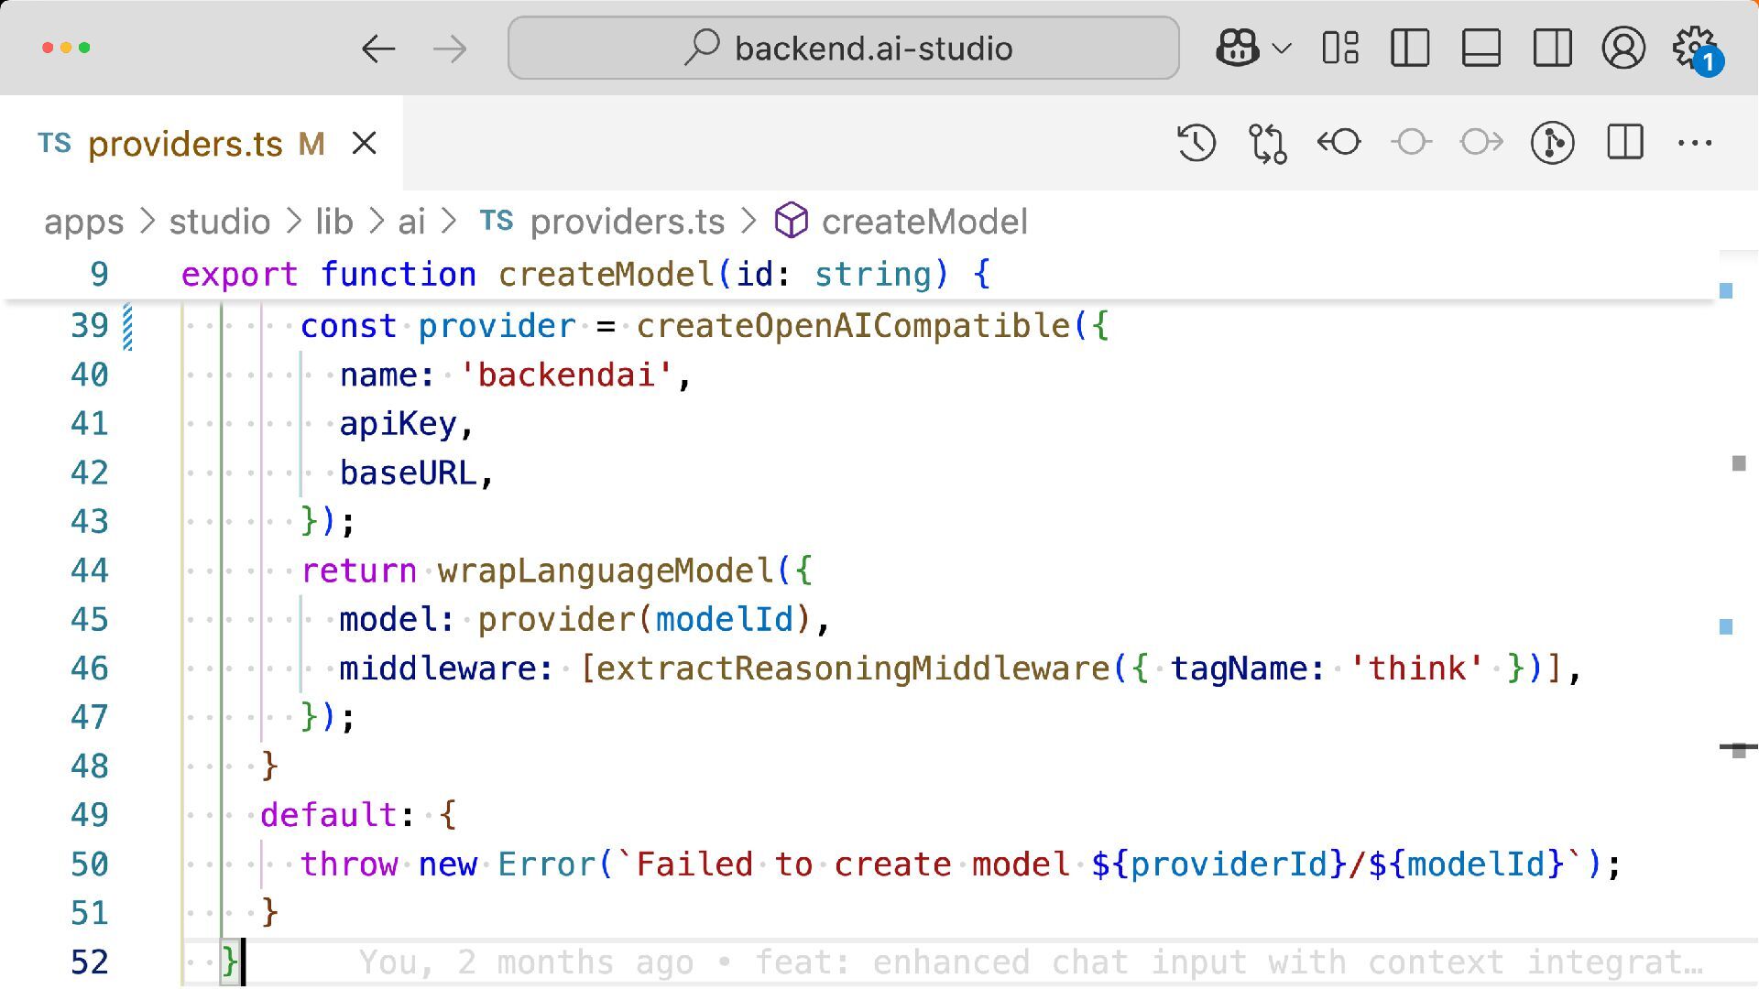Toggle the secondary side bar
1759x989 pixels.
1552,48
